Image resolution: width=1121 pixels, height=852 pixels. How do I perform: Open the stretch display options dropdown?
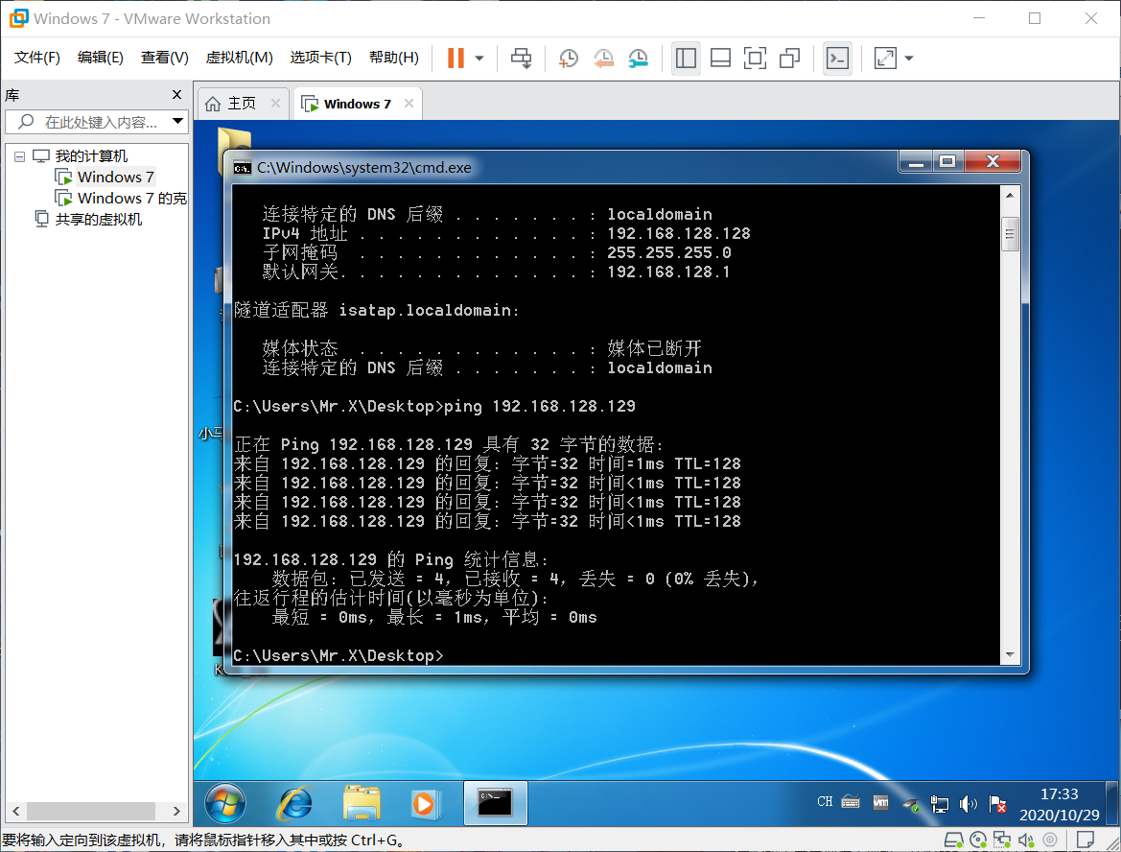tap(909, 58)
